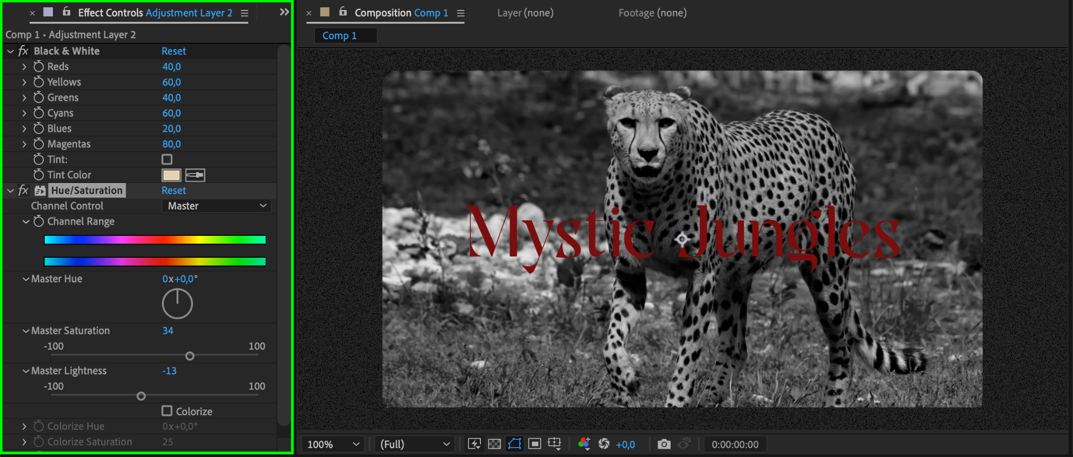The height and width of the screenshot is (457, 1073).
Task: Click the Region of Interest icon
Action: tap(534, 444)
